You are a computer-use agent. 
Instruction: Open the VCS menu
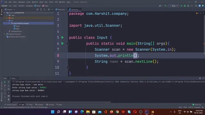click(x=56, y=2)
